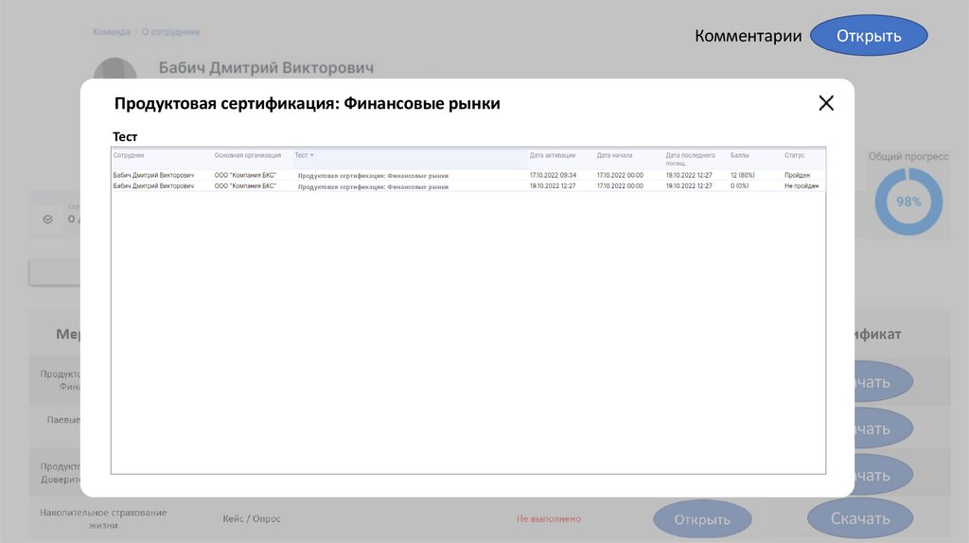Viewport: 969px width, 543px height.
Task: Click activation date 19.10.2022 12:27
Action: 553,186
